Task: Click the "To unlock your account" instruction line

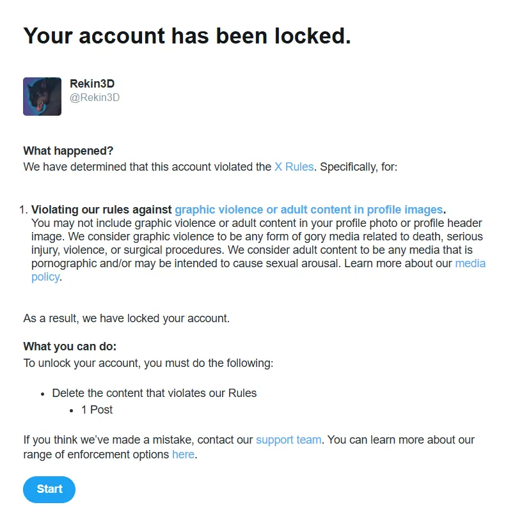Action: point(148,364)
